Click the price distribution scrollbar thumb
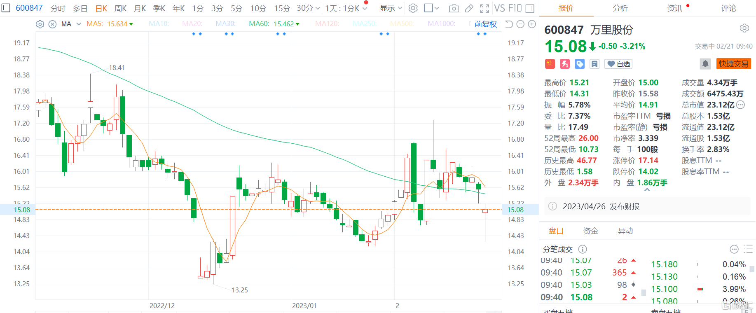The height and width of the screenshot is (313, 756). pos(752,269)
